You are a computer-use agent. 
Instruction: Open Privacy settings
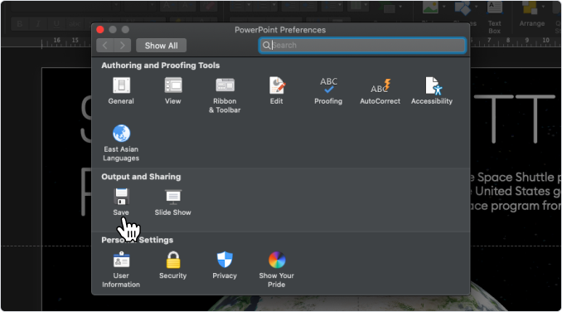[225, 266]
